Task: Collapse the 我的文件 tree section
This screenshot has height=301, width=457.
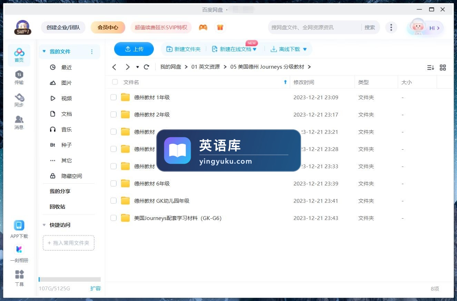Action: click(44, 51)
